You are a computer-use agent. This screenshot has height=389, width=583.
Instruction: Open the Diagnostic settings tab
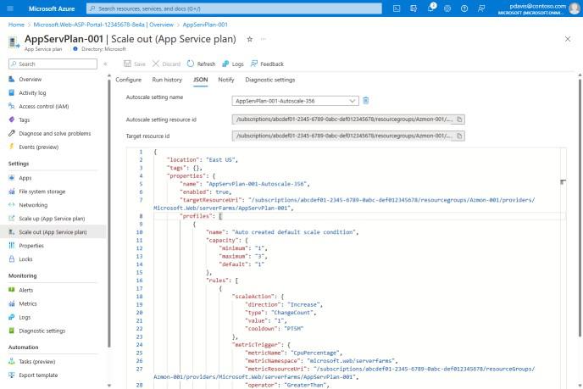point(269,80)
